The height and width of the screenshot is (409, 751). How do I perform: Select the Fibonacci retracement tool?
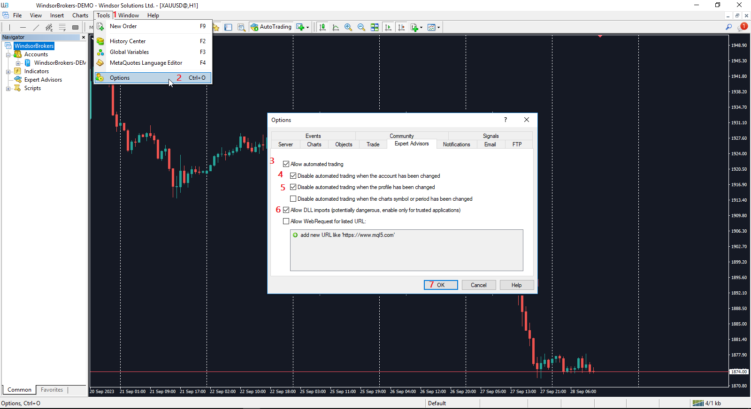point(62,27)
